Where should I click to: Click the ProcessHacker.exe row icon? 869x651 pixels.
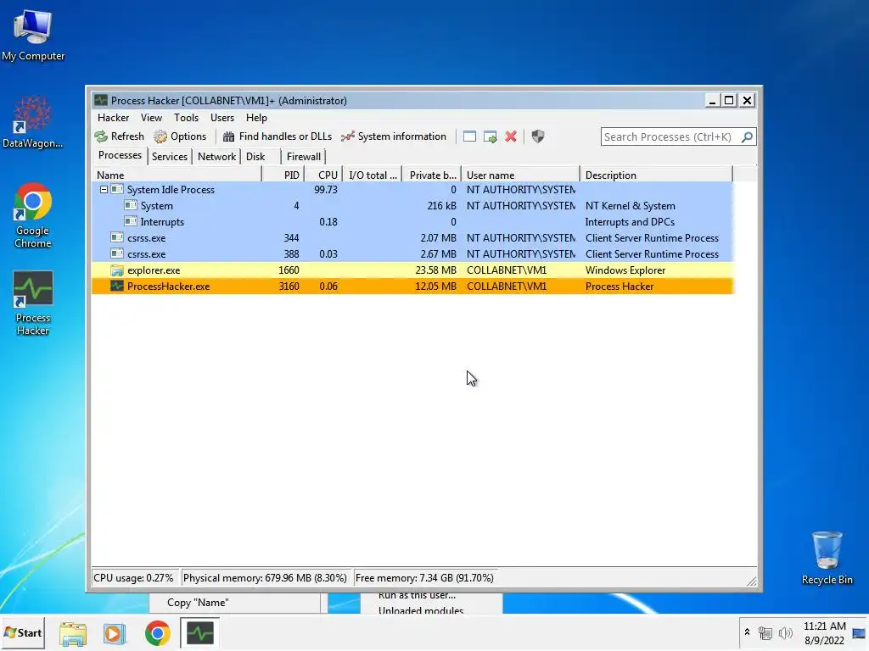tap(117, 287)
